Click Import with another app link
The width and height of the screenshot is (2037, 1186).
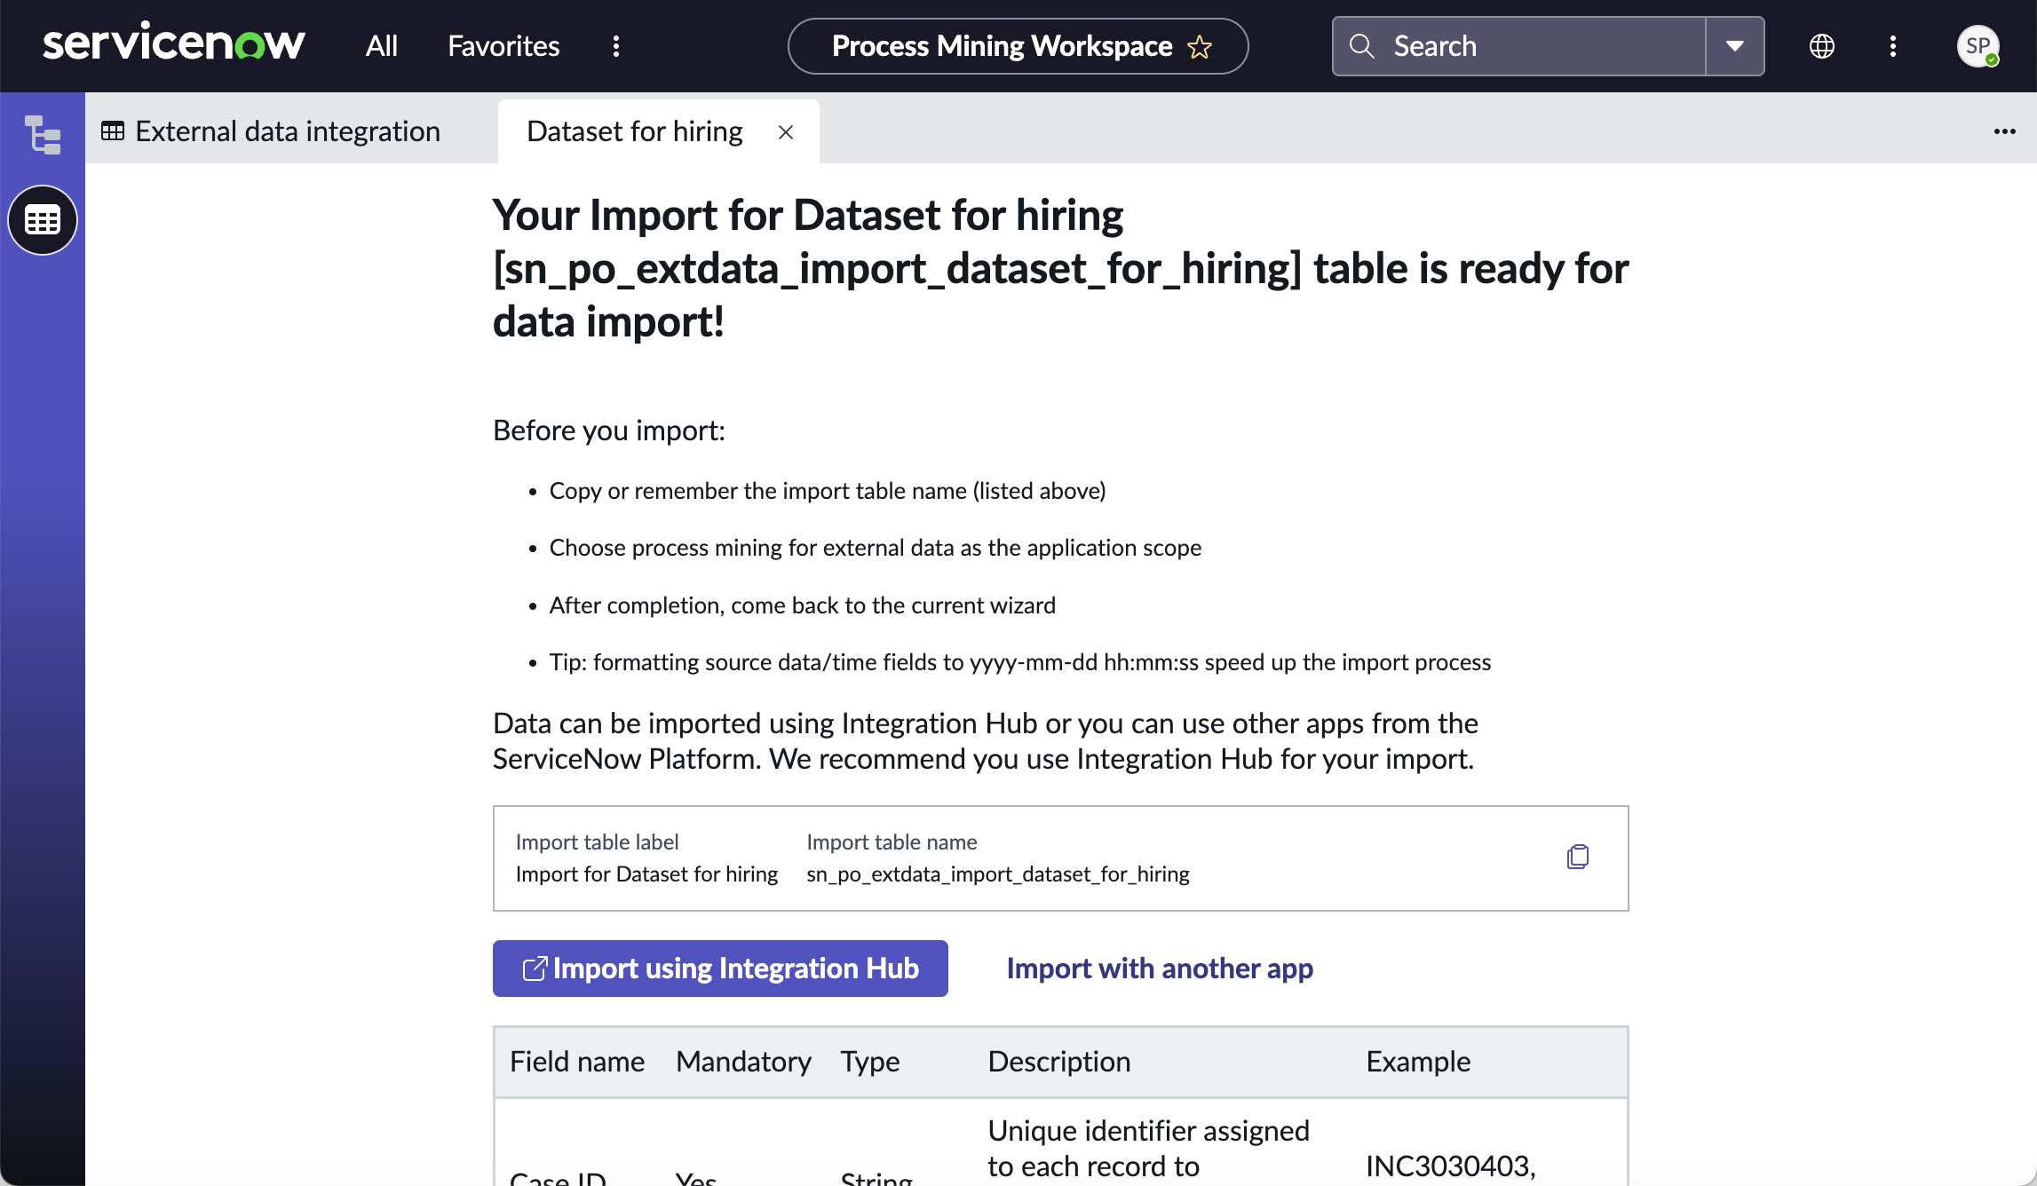click(x=1160, y=969)
